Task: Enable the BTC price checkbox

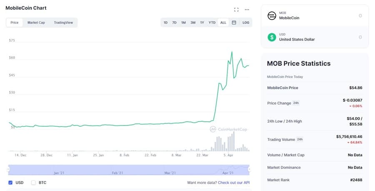Action: 34,183
